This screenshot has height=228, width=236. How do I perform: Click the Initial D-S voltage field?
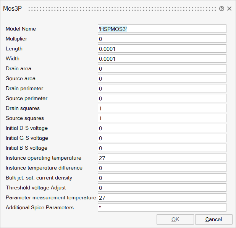coord(162,128)
